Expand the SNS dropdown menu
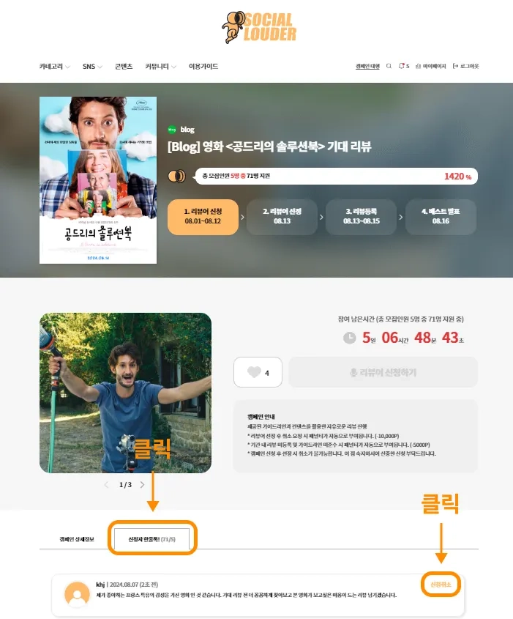 92,67
